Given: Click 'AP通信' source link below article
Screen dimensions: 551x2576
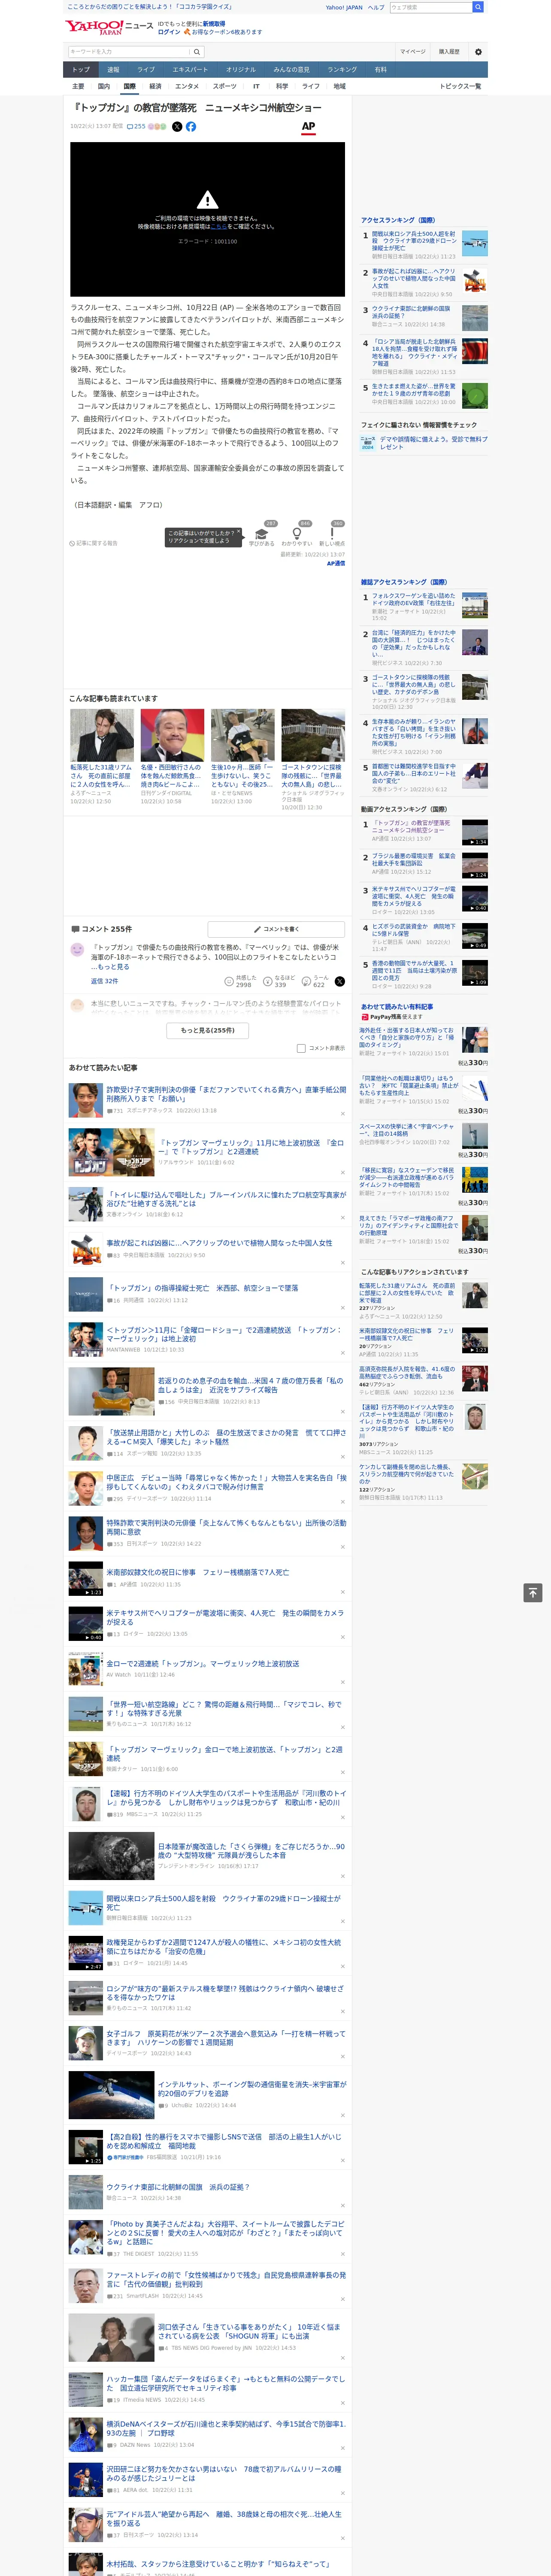Looking at the screenshot, I should pyautogui.click(x=336, y=563).
